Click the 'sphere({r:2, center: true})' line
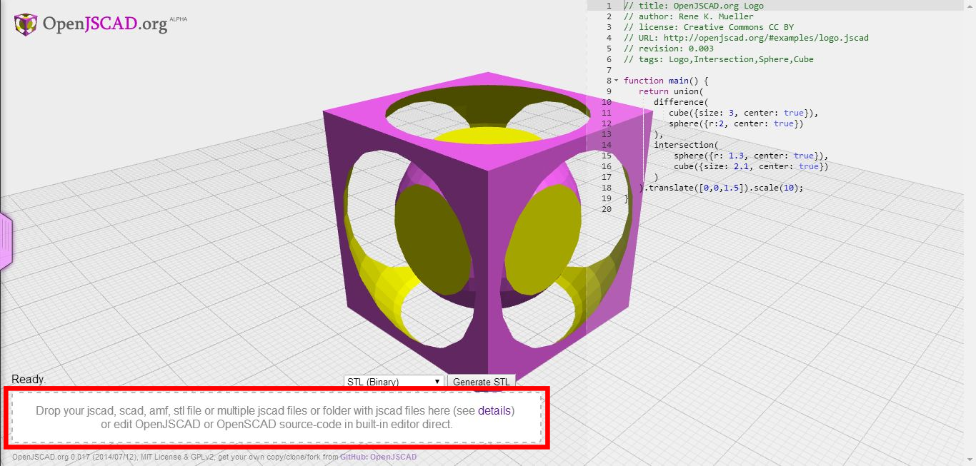Image resolution: width=976 pixels, height=466 pixels. [736, 123]
